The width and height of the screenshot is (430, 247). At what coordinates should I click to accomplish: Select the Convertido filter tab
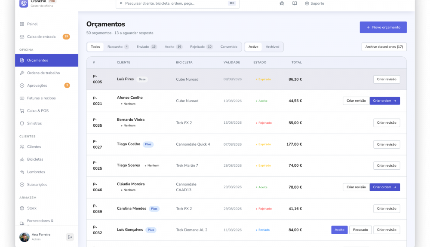(229, 46)
